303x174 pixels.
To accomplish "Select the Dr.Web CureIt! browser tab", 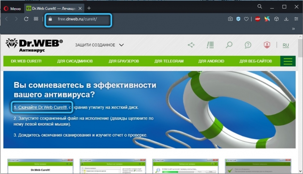I will (x=54, y=8).
